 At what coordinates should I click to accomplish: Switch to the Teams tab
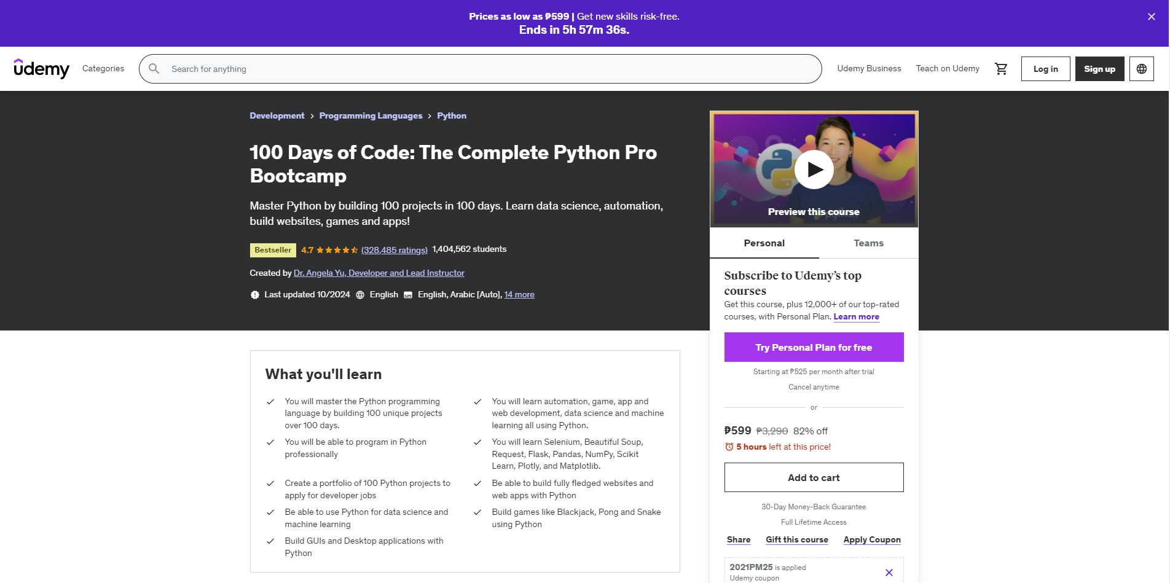pyautogui.click(x=868, y=243)
